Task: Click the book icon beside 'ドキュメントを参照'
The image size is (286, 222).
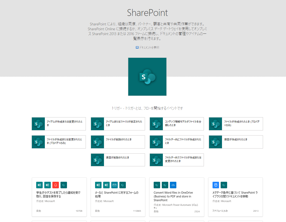Action: click(137, 48)
